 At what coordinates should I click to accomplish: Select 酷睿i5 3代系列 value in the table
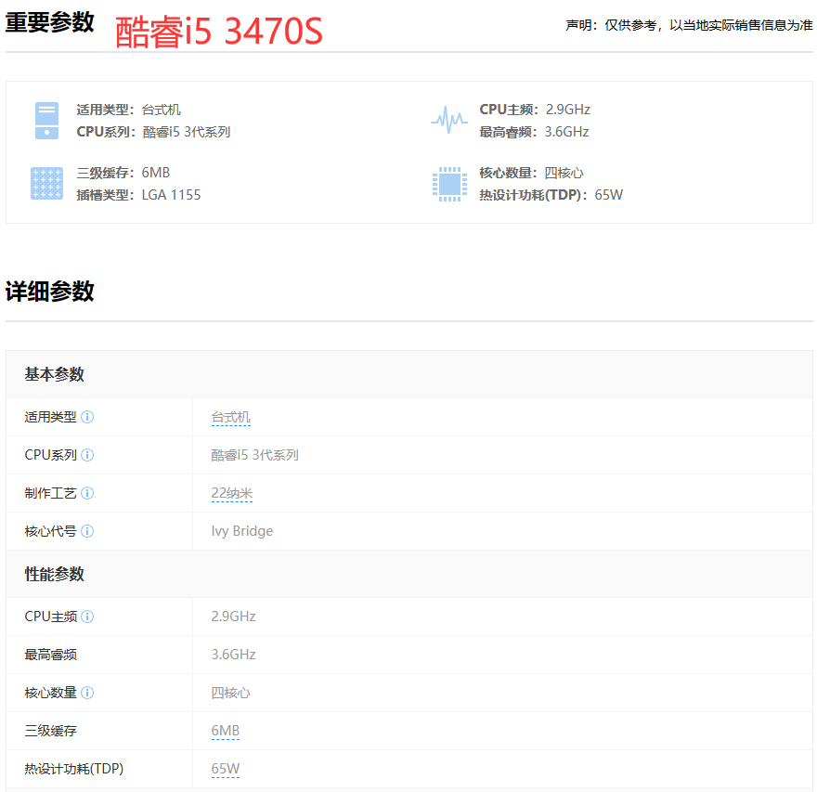[x=254, y=455]
